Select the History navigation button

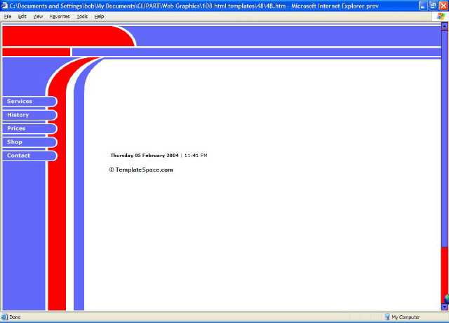pyautogui.click(x=28, y=115)
